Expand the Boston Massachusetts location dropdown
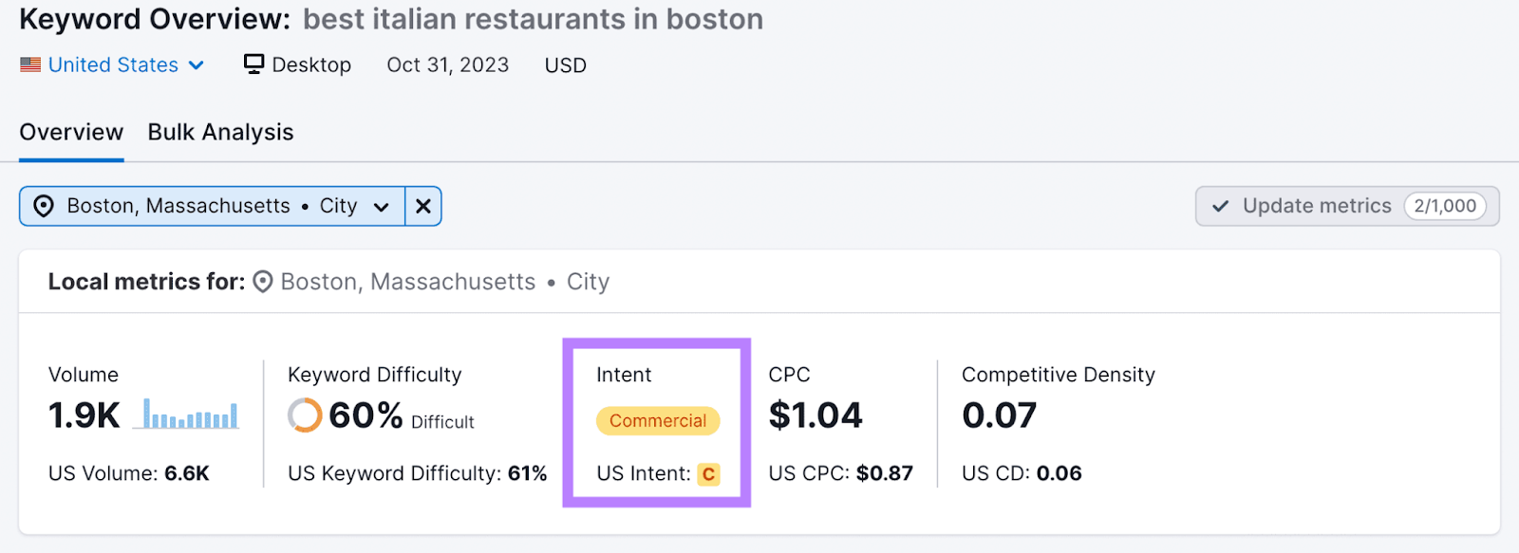 (x=382, y=206)
